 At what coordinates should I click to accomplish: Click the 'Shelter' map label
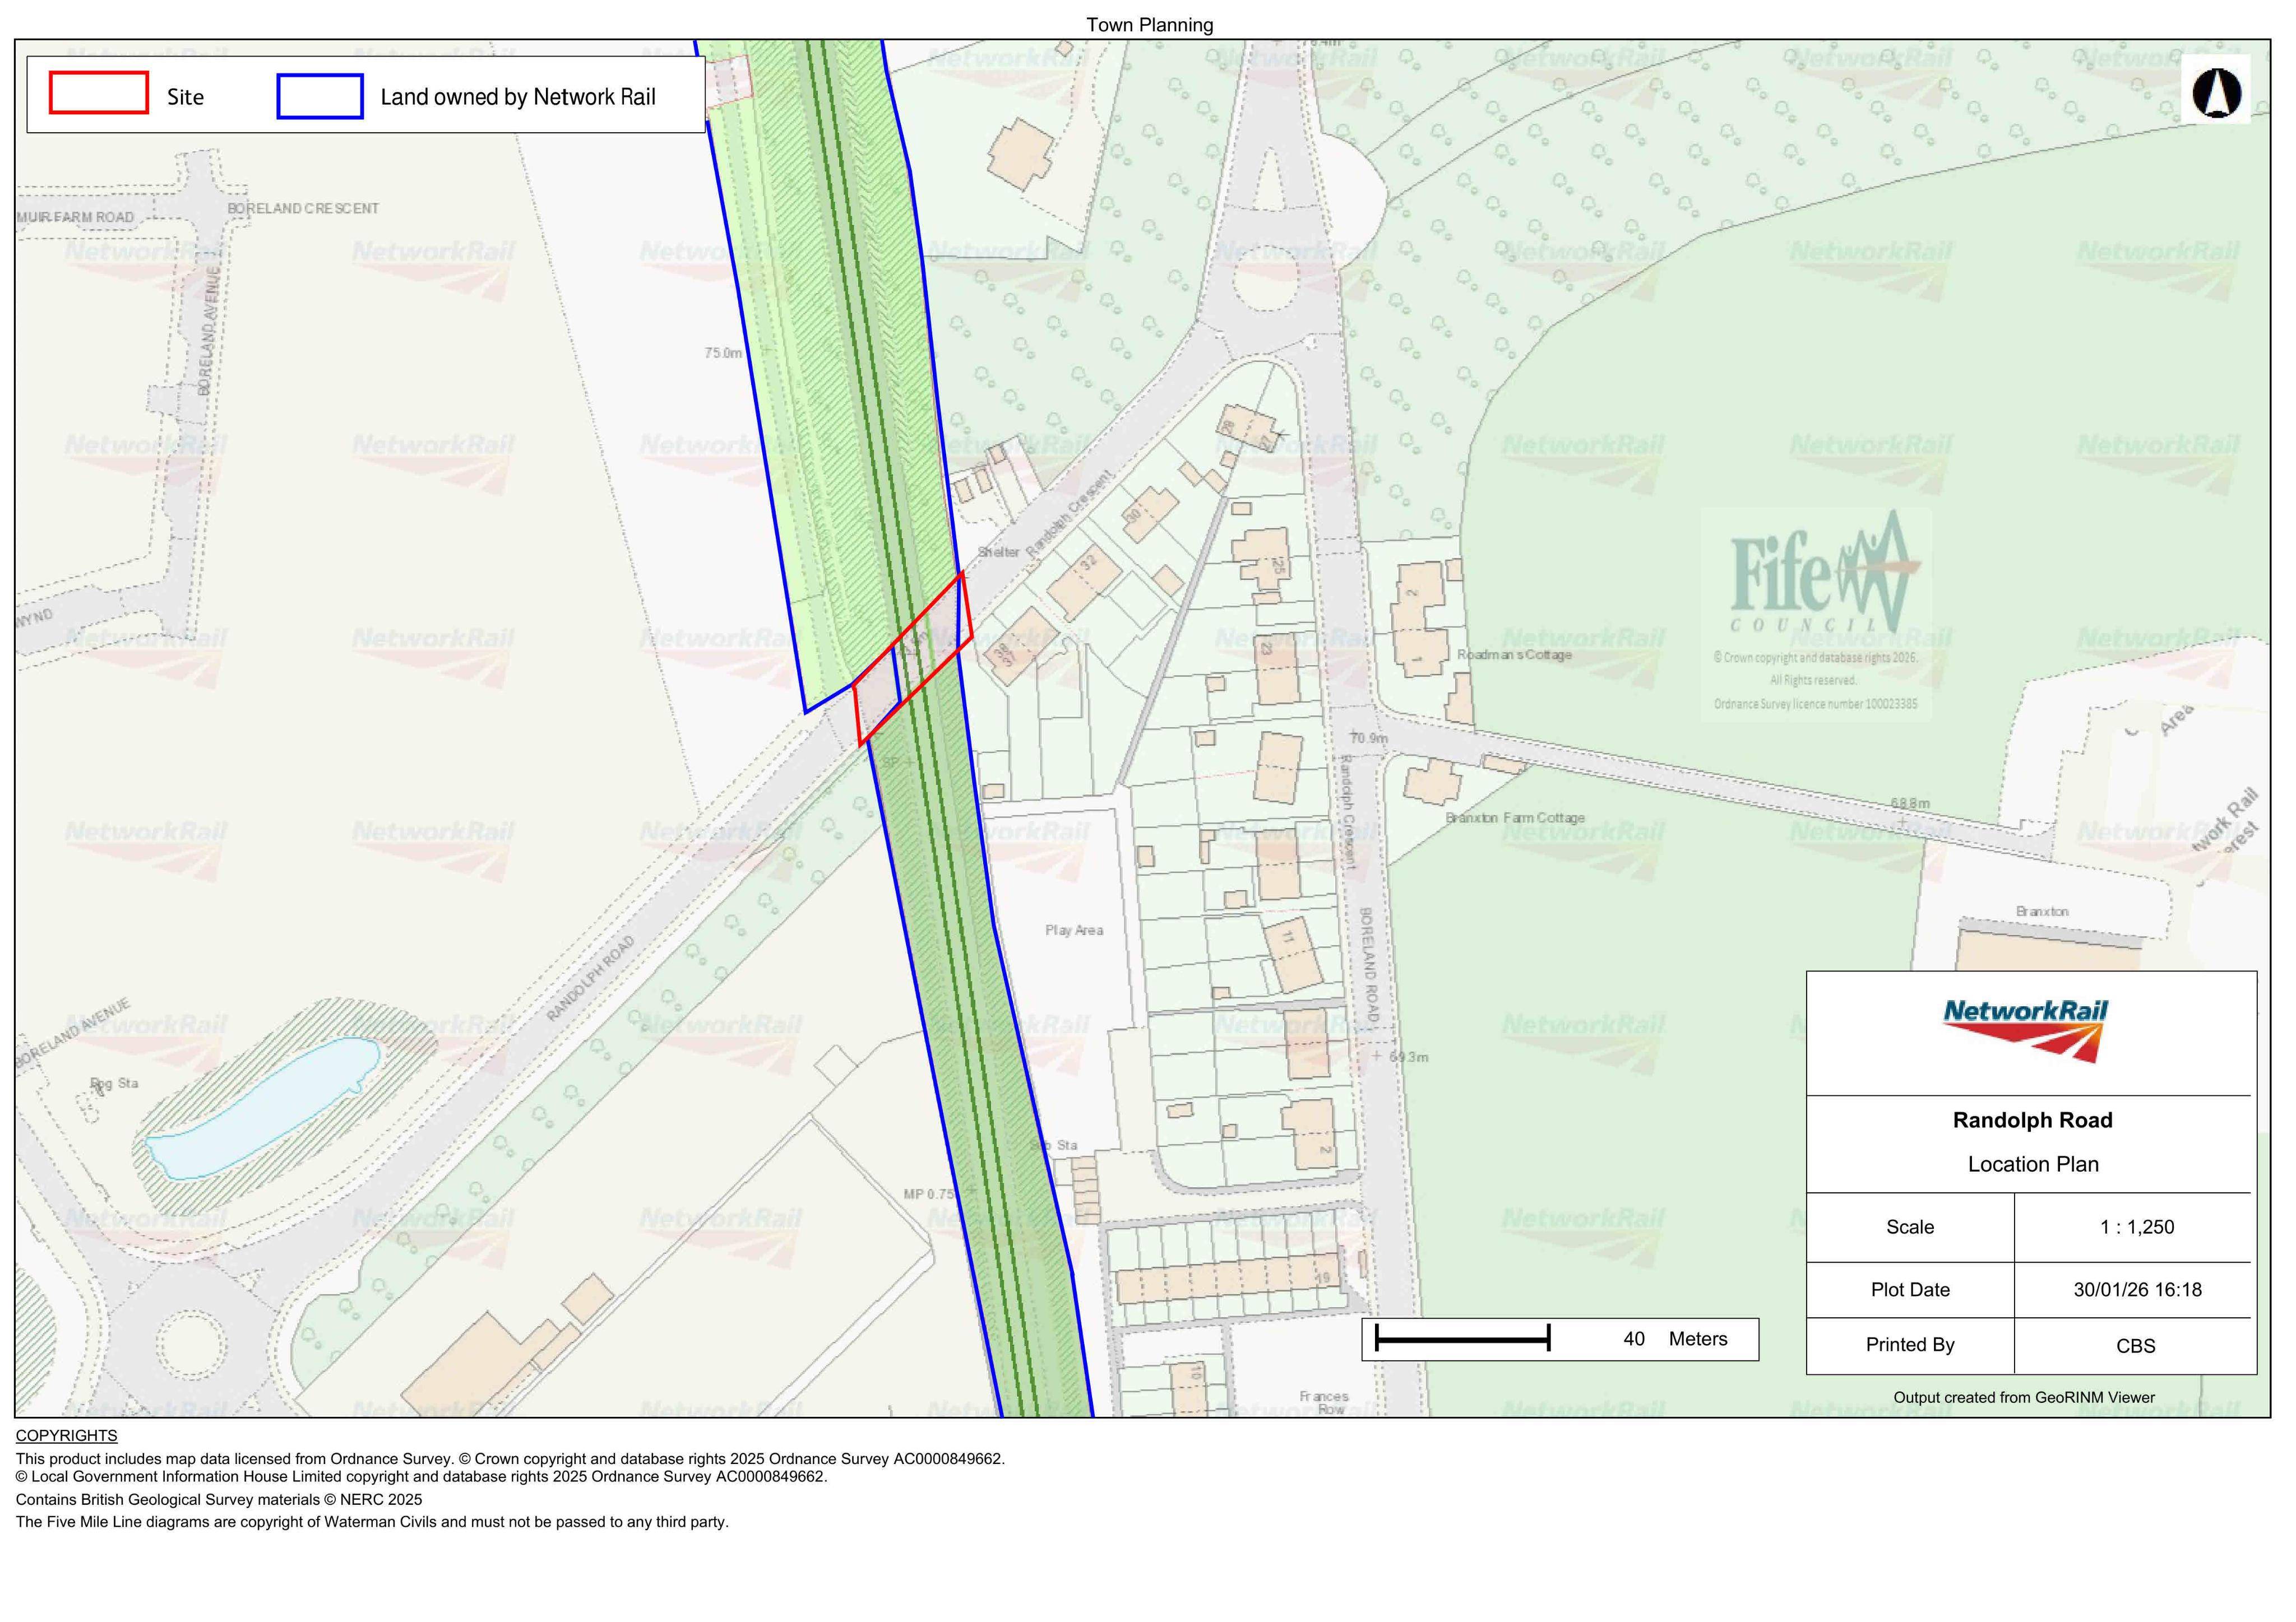tap(998, 552)
